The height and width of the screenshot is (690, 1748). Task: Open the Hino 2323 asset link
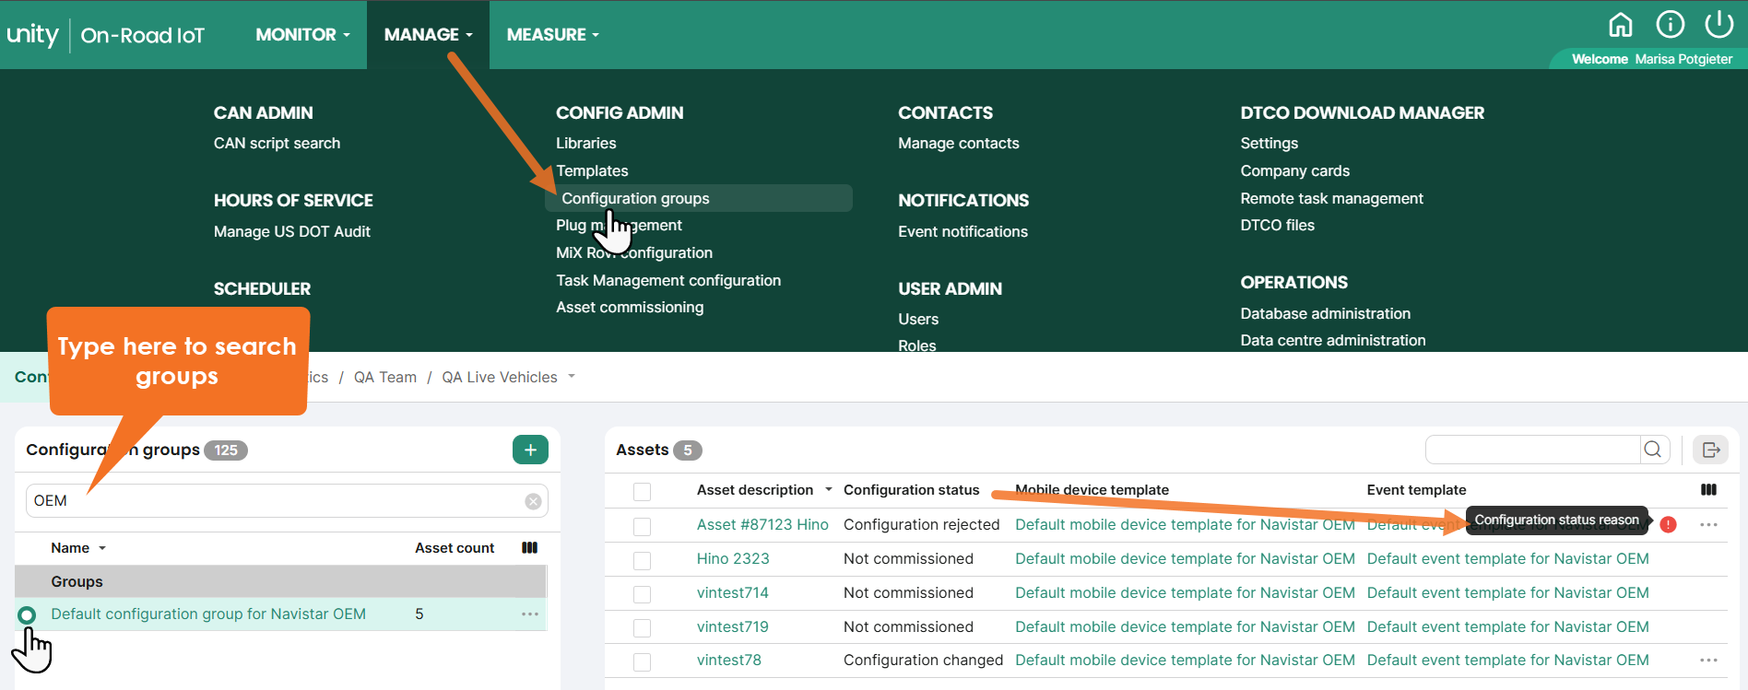[732, 558]
